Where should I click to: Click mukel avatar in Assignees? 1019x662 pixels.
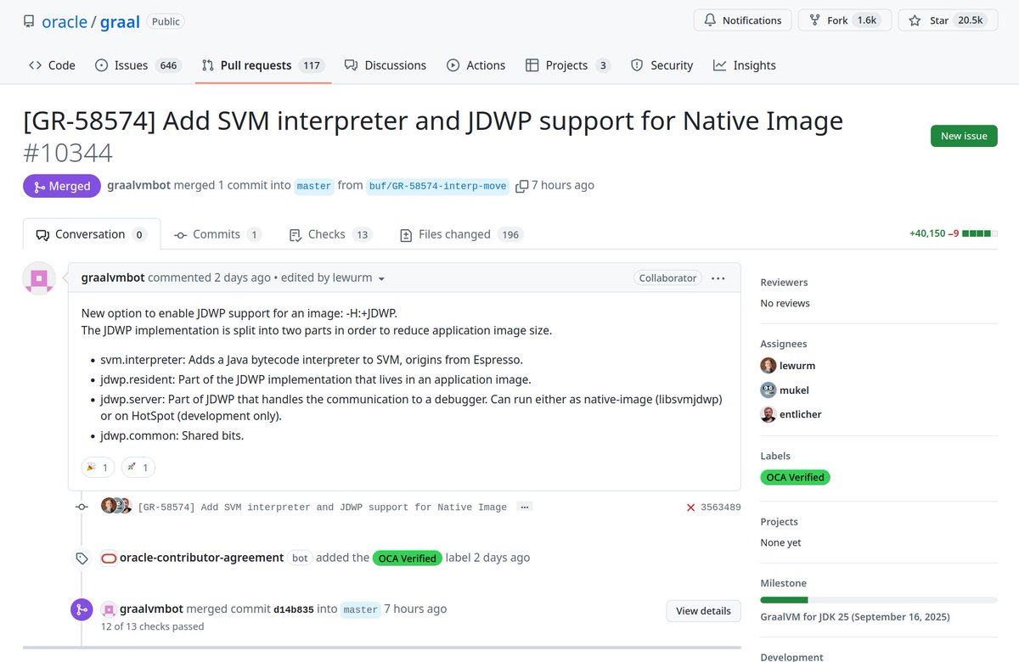click(768, 390)
